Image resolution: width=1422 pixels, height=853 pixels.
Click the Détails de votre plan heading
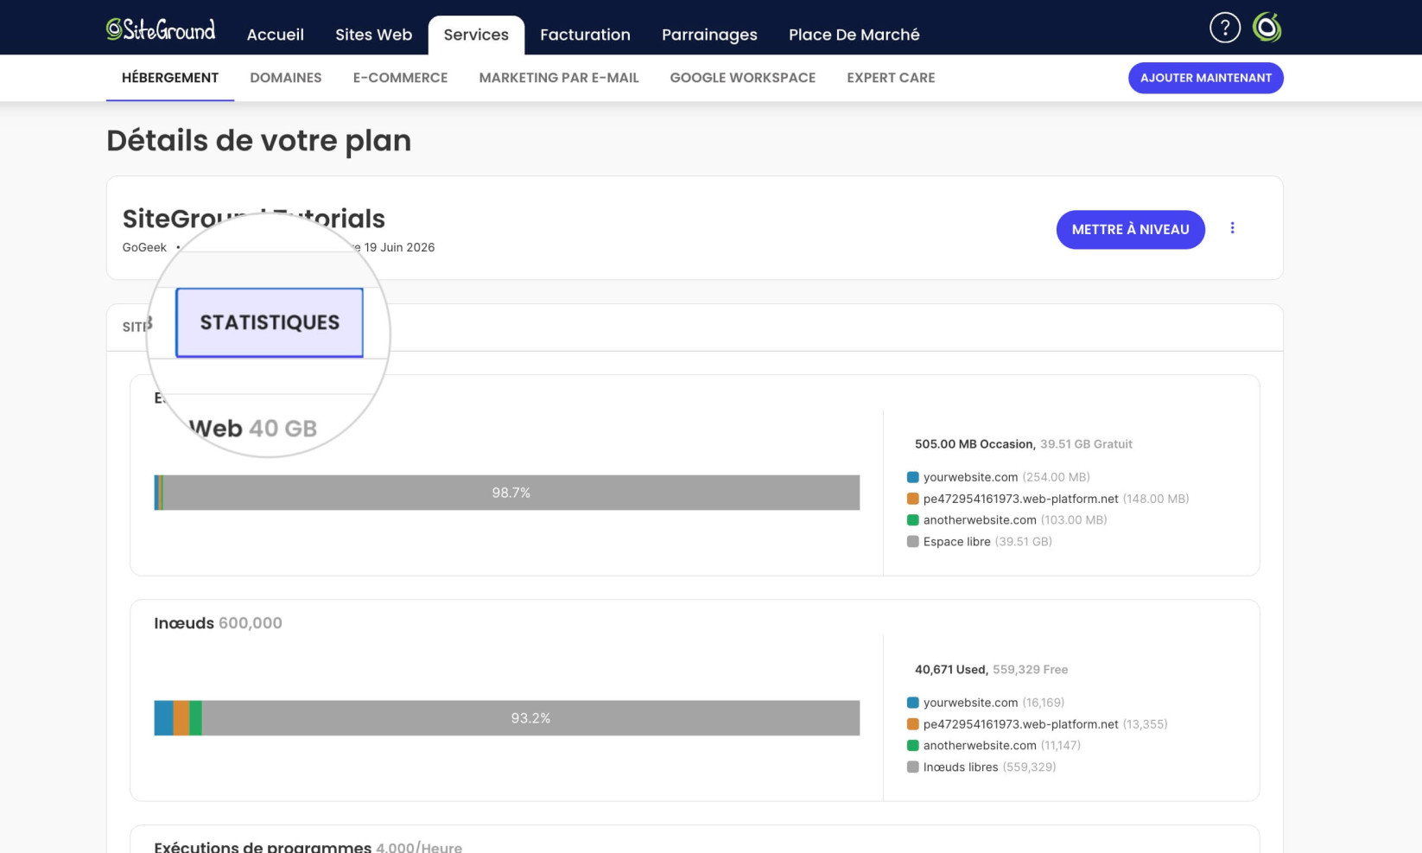coord(258,141)
